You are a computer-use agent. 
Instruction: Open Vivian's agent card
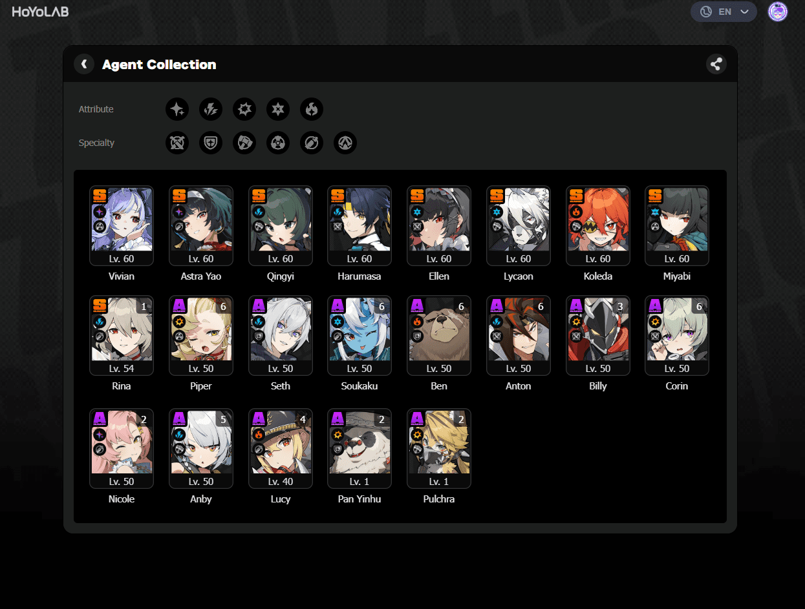coord(122,226)
